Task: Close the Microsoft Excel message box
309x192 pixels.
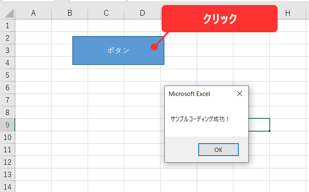Action: pyautogui.click(x=240, y=94)
